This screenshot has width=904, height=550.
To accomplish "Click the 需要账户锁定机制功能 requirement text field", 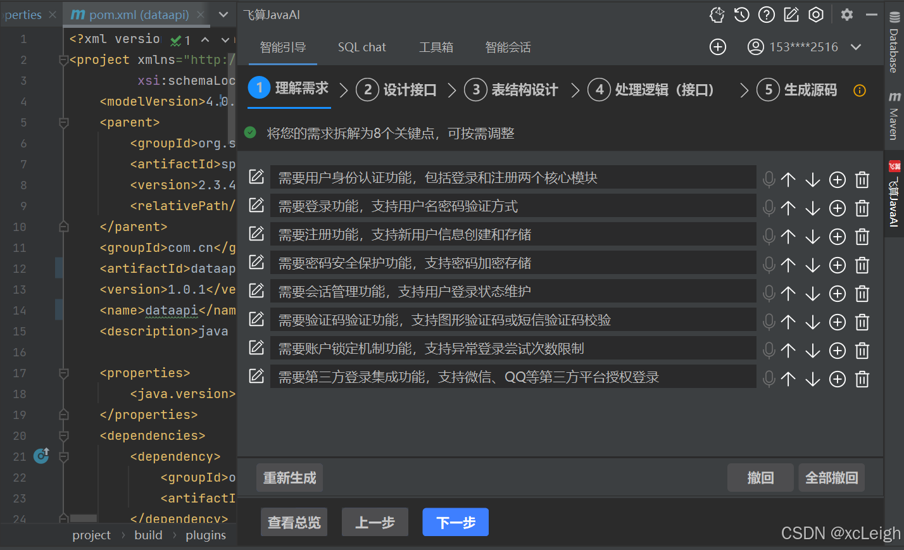I will (x=513, y=348).
